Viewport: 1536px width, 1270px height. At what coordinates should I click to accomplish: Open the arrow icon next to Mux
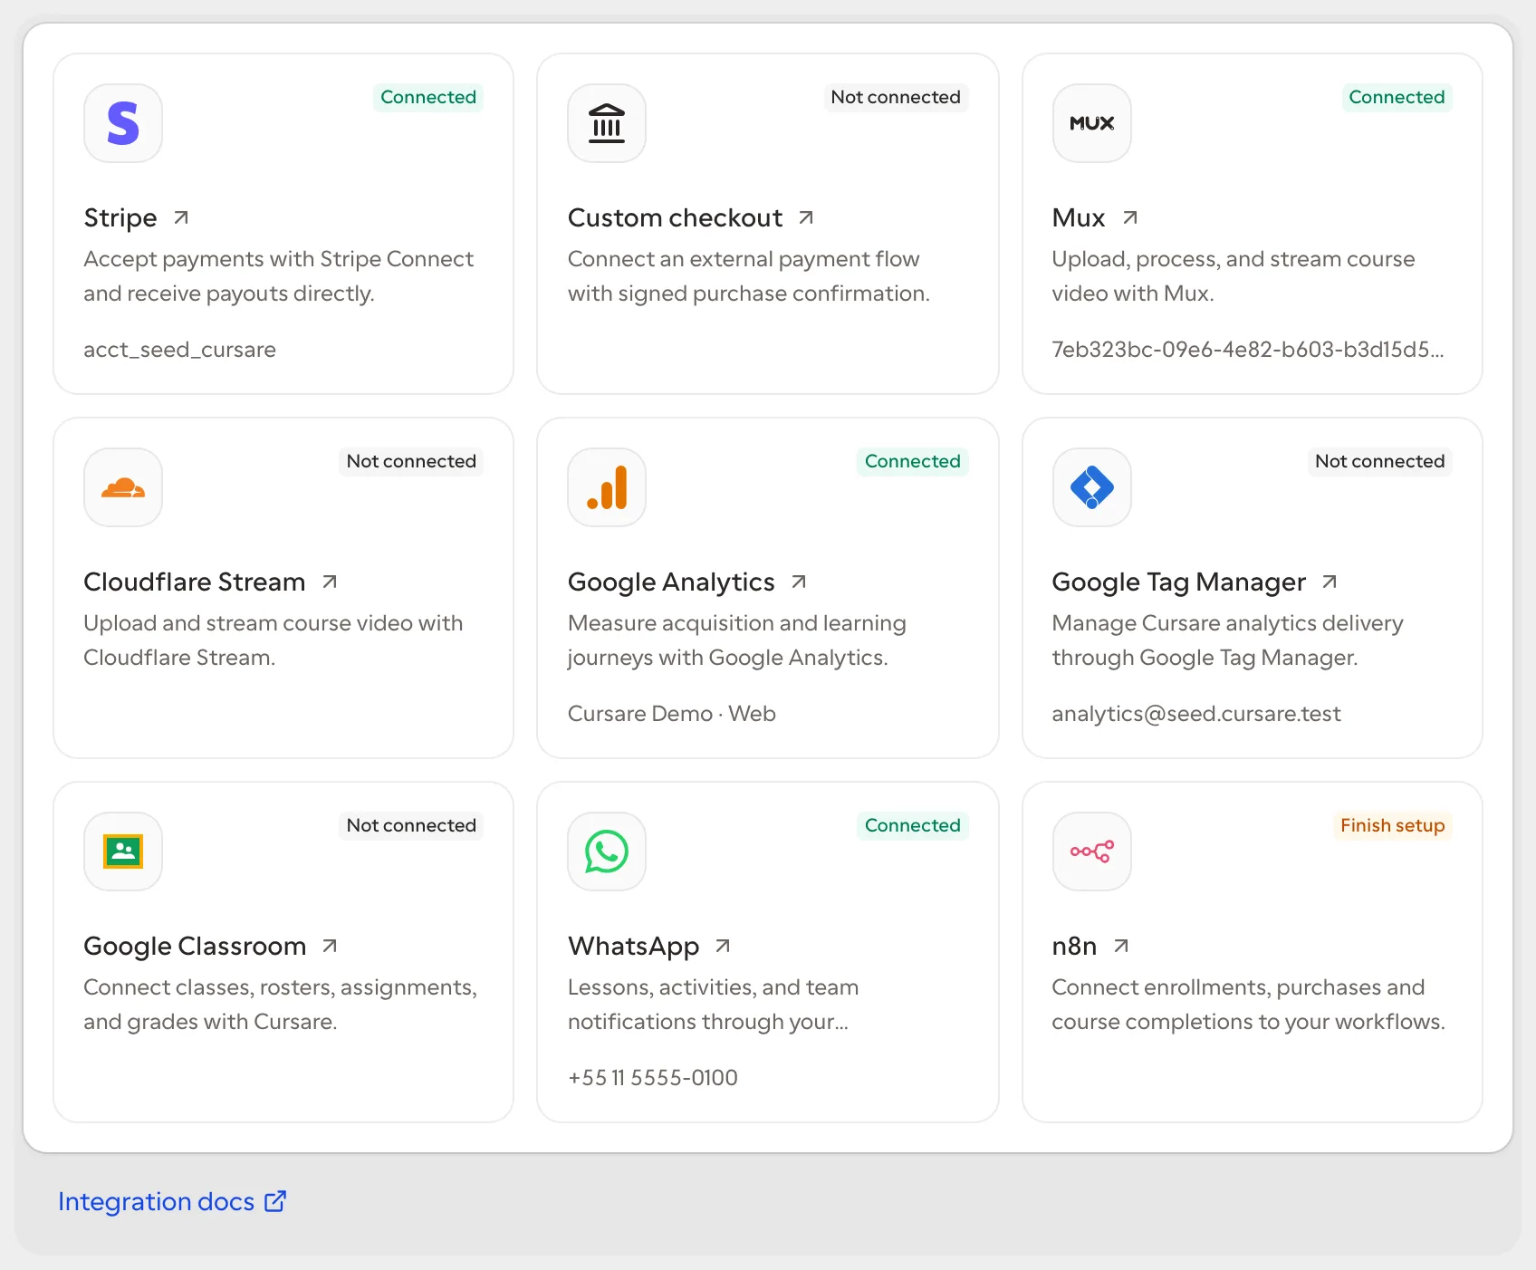pos(1130,217)
